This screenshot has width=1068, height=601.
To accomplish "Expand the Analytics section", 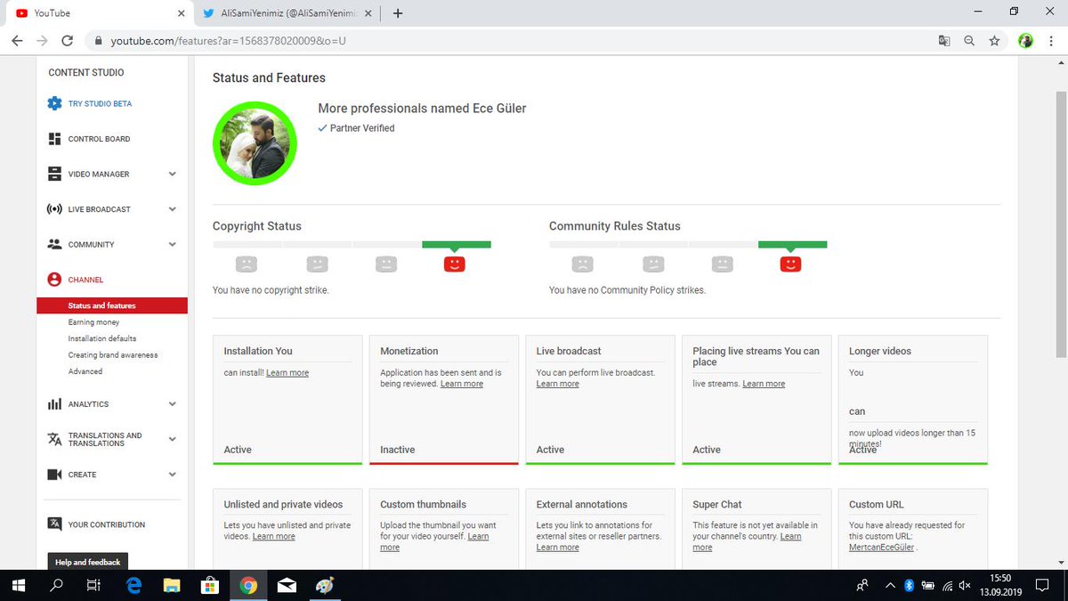I will (x=172, y=404).
